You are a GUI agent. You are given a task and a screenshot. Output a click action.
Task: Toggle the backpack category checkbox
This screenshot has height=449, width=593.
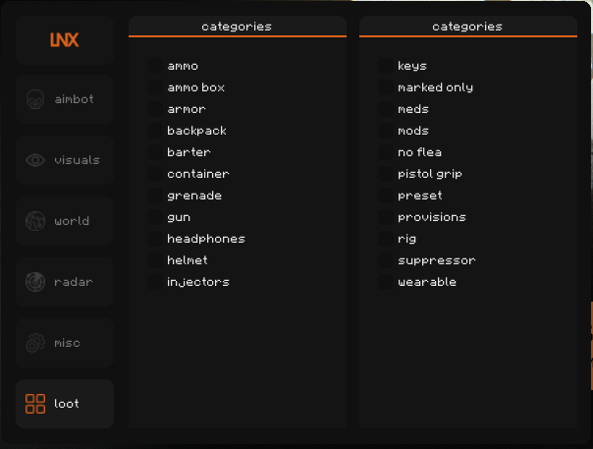(154, 131)
